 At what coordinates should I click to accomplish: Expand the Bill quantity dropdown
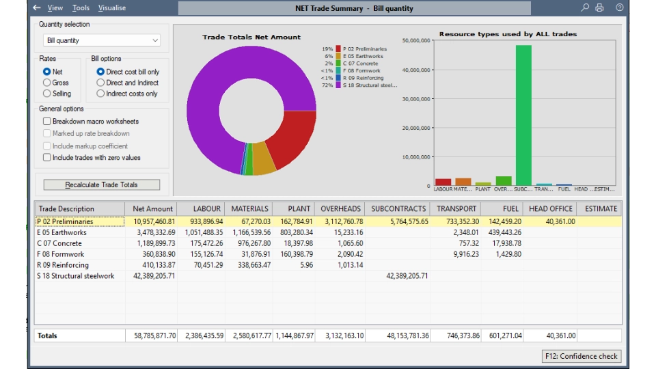tap(102, 40)
